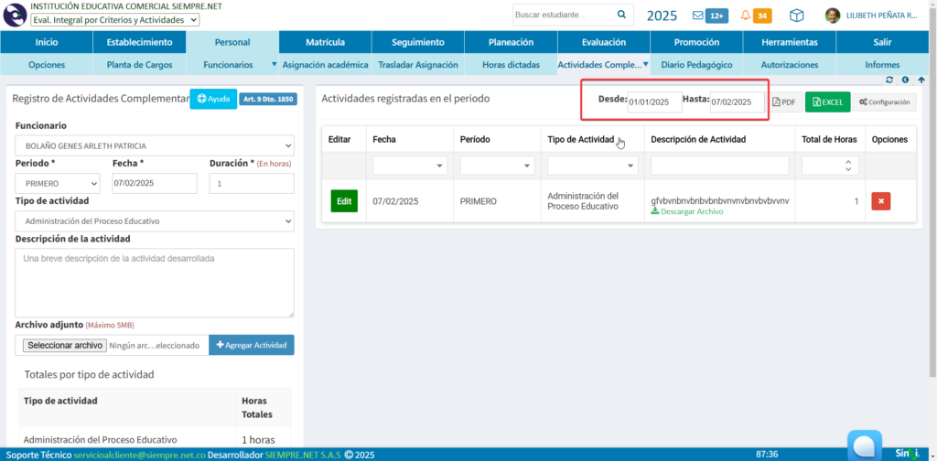Export the table with the EXCEL button
The width and height of the screenshot is (937, 461).
pos(827,102)
